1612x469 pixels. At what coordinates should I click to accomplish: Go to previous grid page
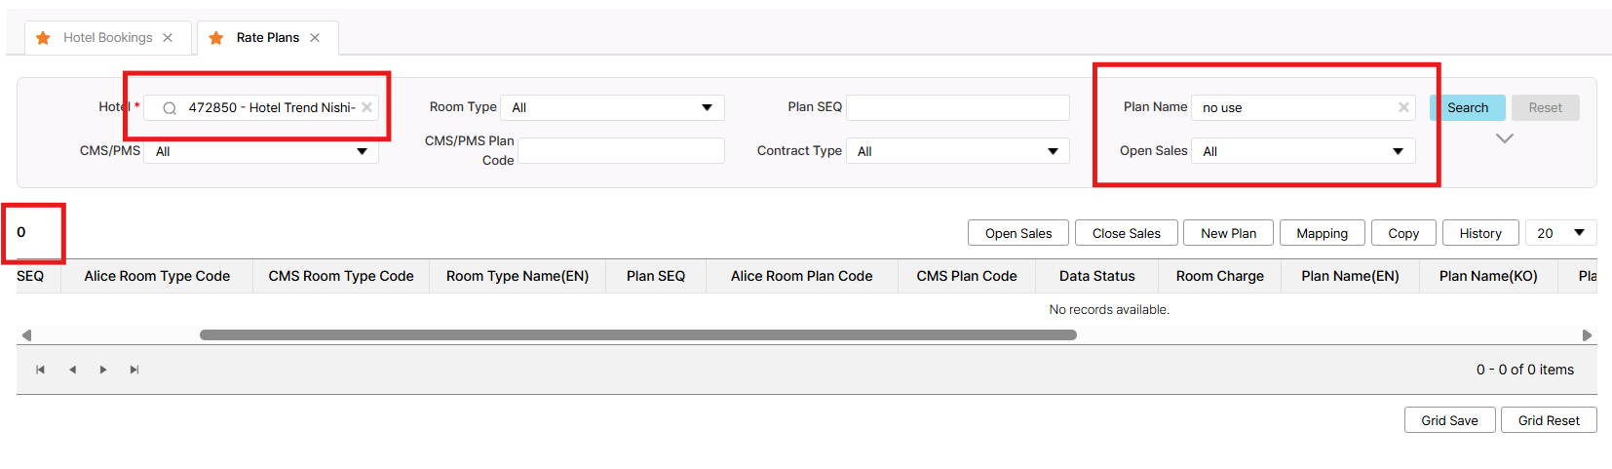click(72, 370)
